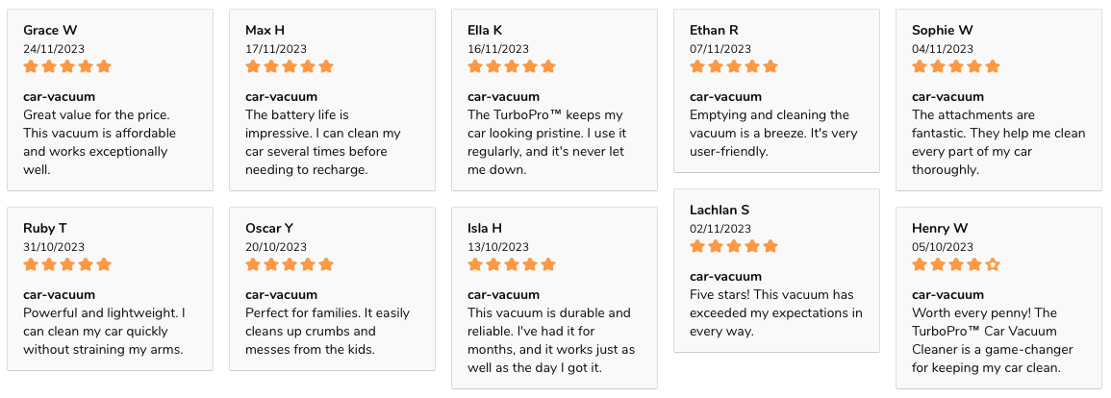Select the car-vacuum label in Grace W's review
Screen dimensions: 1111x398
coord(59,97)
